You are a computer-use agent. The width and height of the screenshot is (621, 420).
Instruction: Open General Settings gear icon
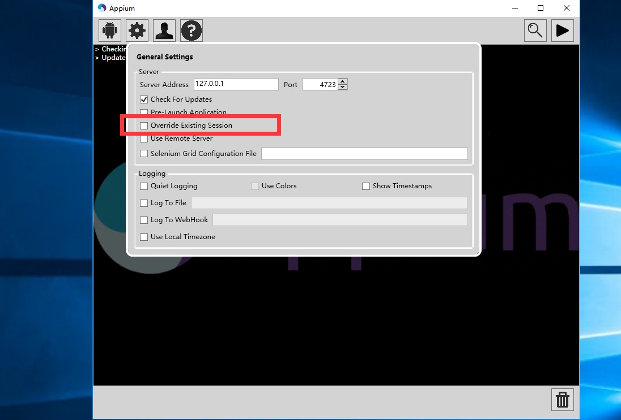[x=137, y=31]
